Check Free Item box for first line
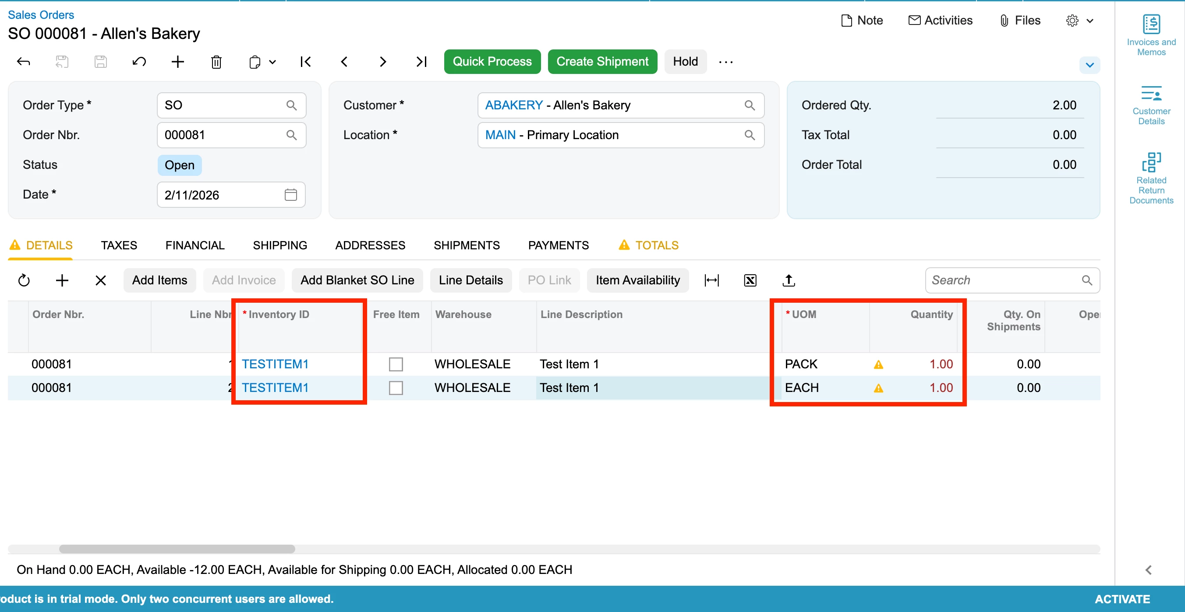Screen dimensions: 1185x612 396,364
